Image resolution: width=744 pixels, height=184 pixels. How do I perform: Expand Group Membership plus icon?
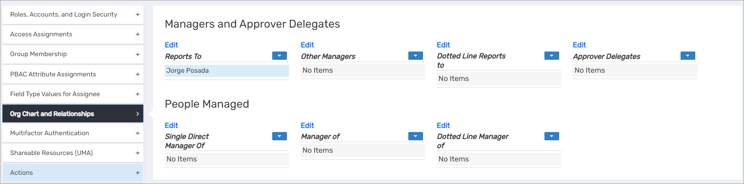137,54
